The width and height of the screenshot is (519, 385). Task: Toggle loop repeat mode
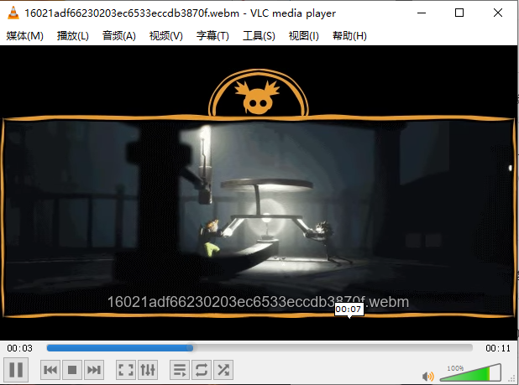[x=201, y=370]
